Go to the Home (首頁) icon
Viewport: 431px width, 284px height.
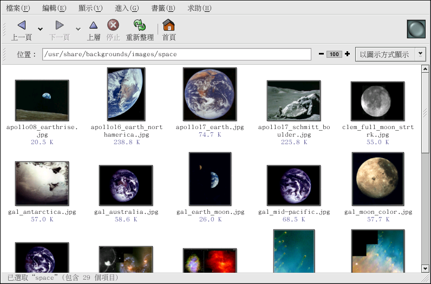169,25
